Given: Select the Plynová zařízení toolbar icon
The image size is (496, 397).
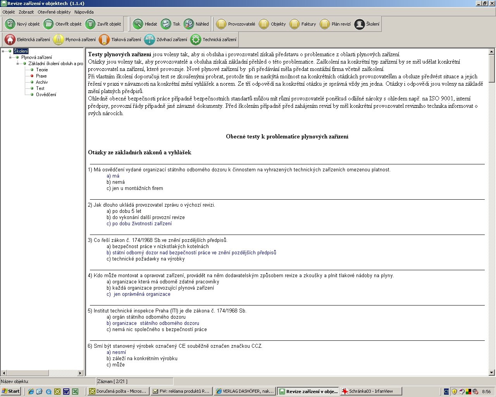Looking at the screenshot, I should [59, 40].
